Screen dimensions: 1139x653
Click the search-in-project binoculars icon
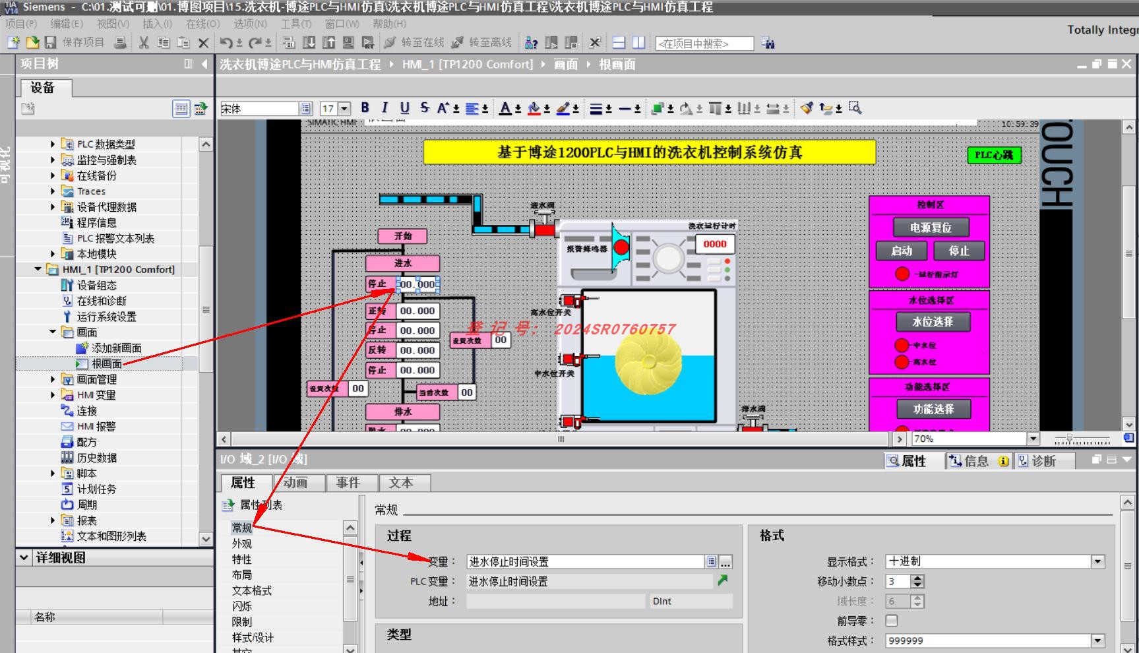768,43
